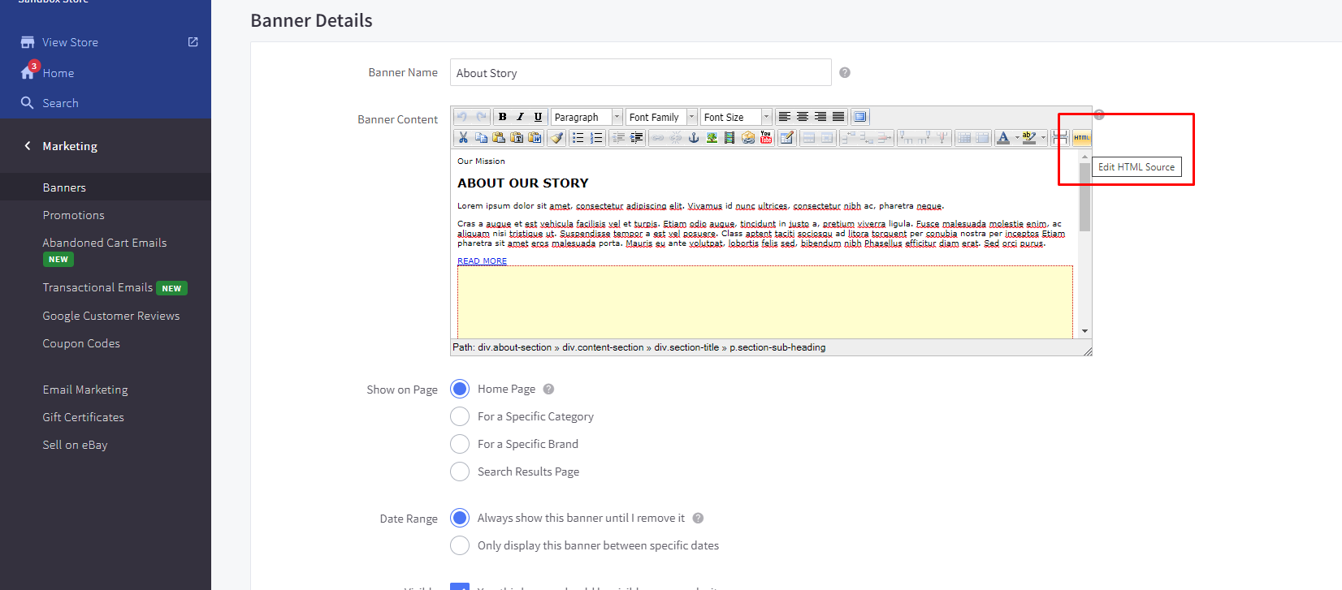Insert image tree icon
The image size is (1342, 590).
click(x=712, y=138)
